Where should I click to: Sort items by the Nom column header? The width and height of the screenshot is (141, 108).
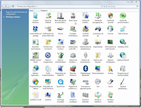point(34,11)
